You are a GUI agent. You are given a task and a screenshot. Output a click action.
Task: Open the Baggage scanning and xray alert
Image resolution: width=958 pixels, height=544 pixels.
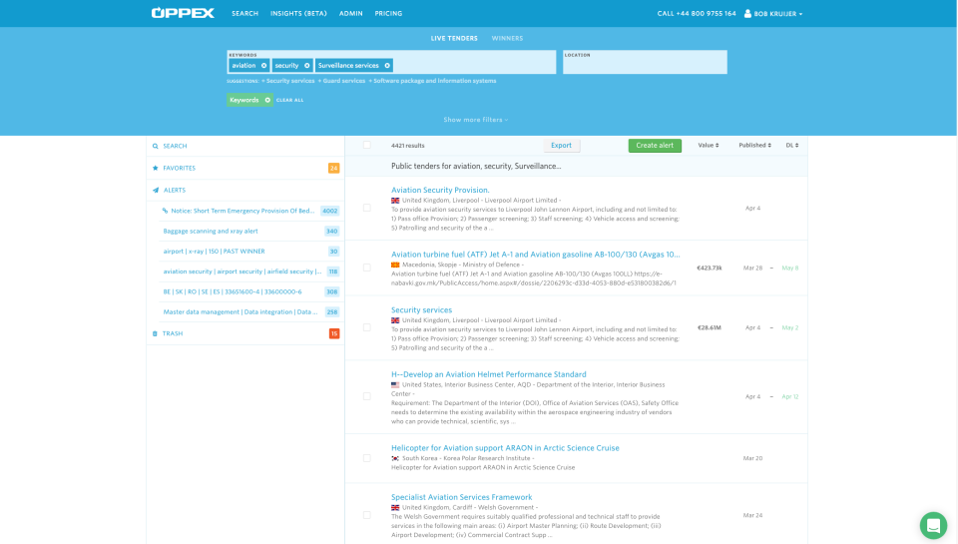tap(211, 231)
